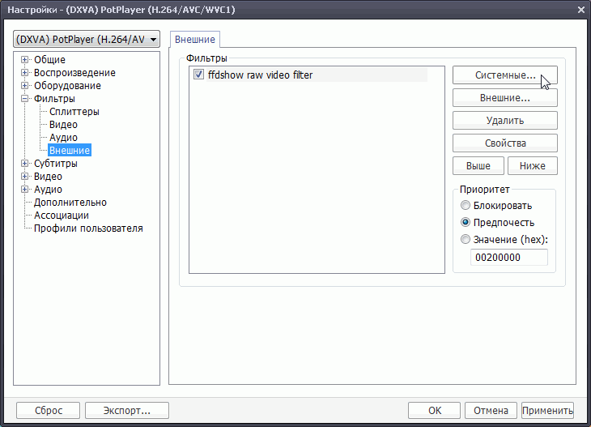Expand the Воспроизведение tree node
591x427 pixels.
pyautogui.click(x=25, y=73)
